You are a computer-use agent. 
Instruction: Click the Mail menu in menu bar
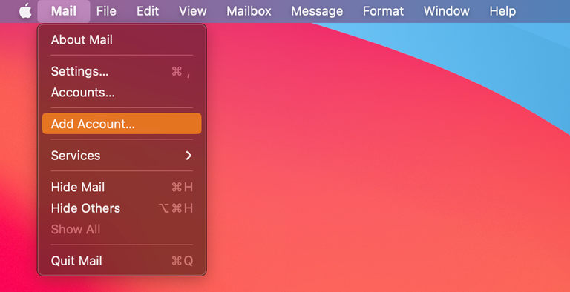coord(64,11)
